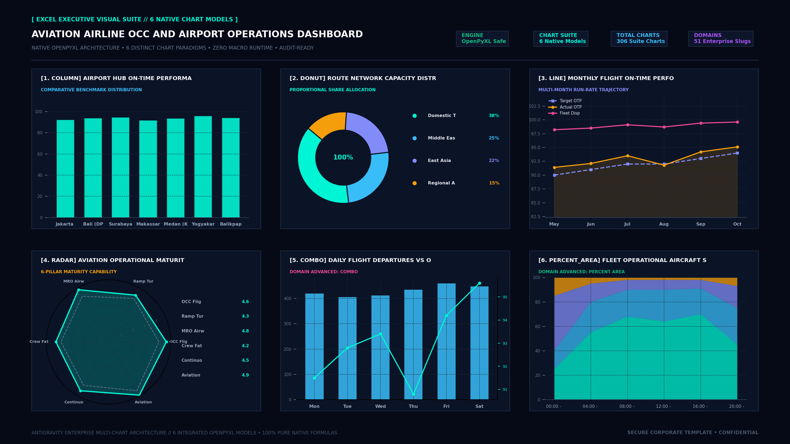This screenshot has height=444, width=790.
Task: Select the East Asia purple legend dot
Action: tap(415, 161)
